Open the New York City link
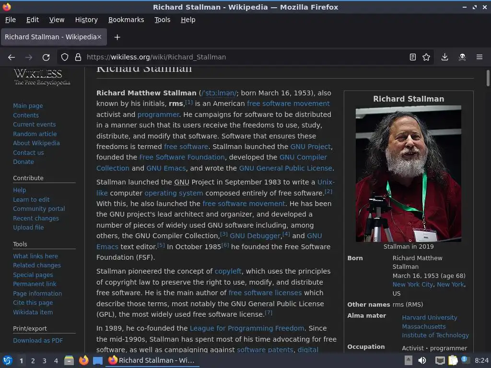491x368 pixels. 412,285
